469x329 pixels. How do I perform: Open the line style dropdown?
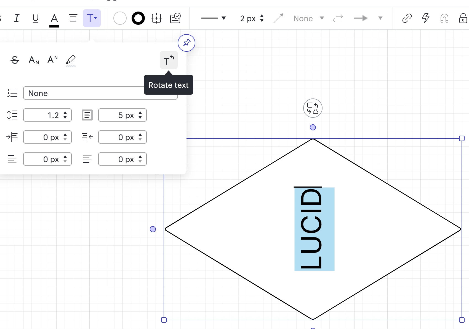tap(213, 18)
